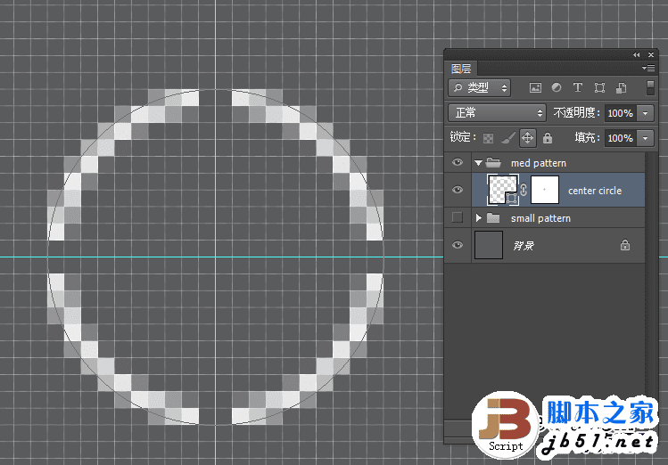Click lock image pixels brush icon

507,138
